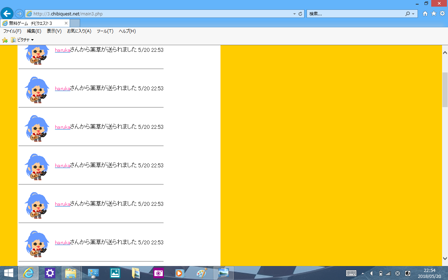Close the 無料ゲーム チビクエスト3 tab

point(66,23)
